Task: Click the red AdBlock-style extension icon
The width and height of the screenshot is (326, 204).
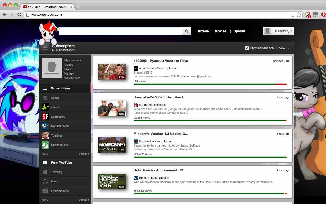Action: 324,15
